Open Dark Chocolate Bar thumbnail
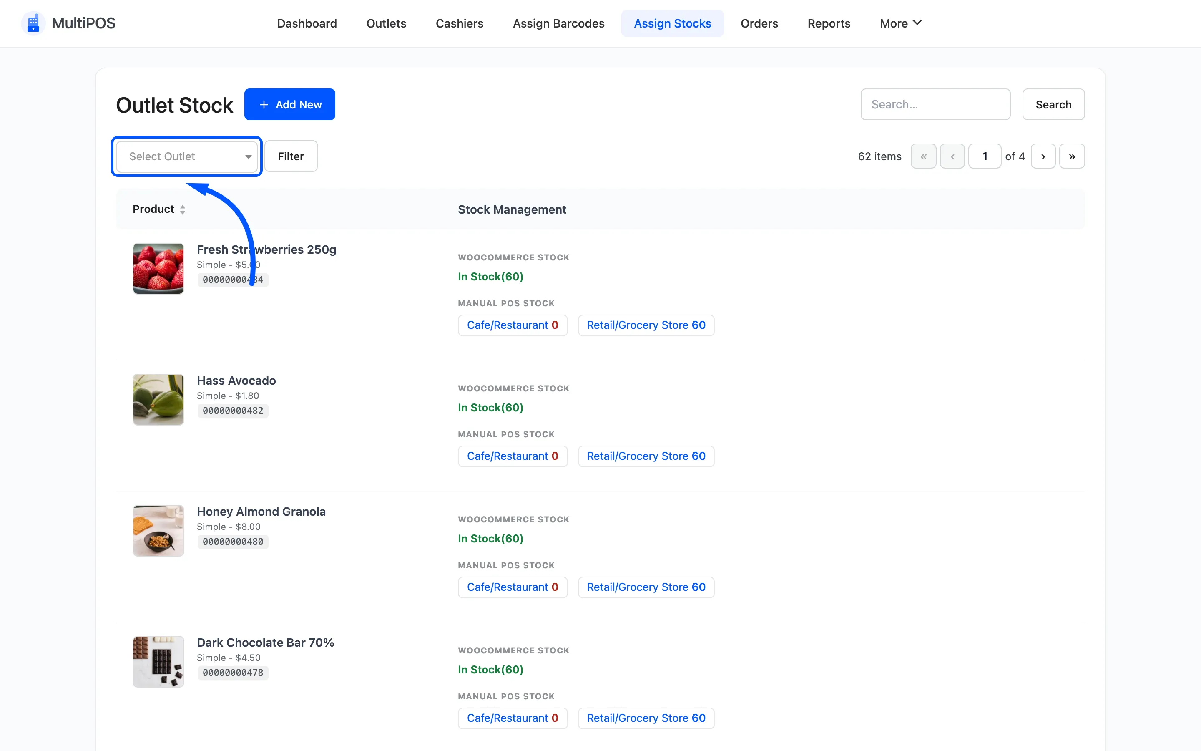 point(158,662)
